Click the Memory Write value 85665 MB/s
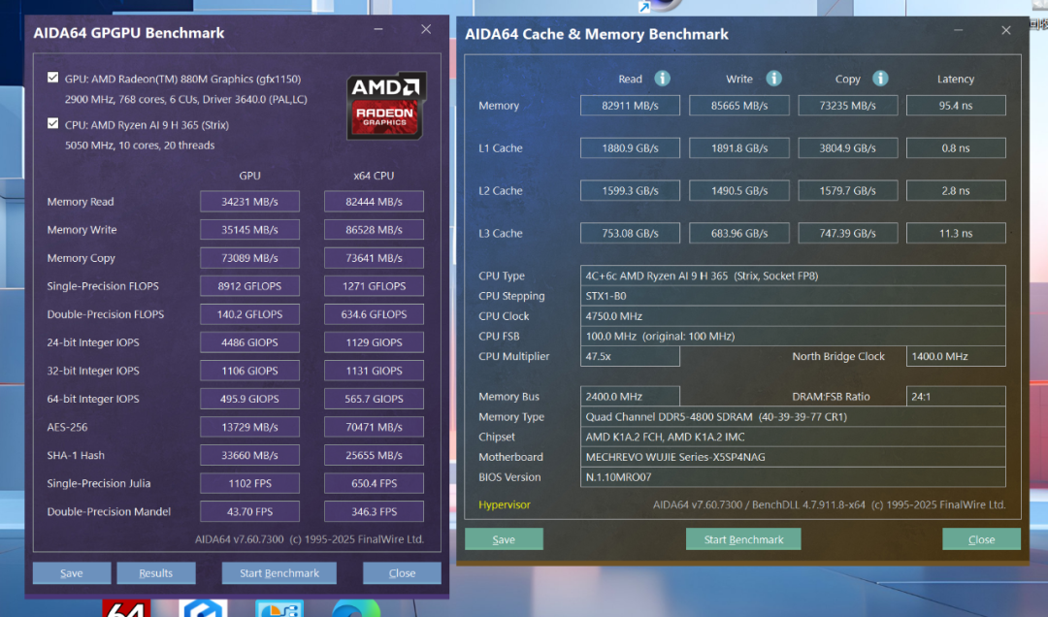 pos(739,106)
